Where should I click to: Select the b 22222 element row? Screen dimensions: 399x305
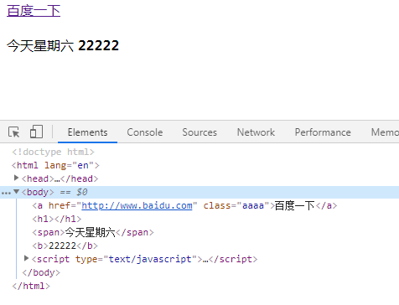(65, 246)
